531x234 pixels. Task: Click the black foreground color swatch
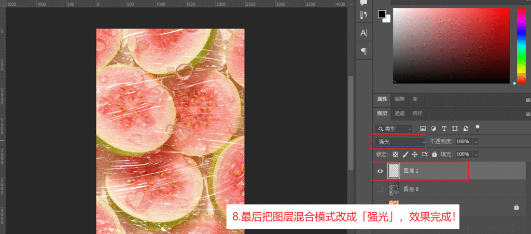point(382,14)
